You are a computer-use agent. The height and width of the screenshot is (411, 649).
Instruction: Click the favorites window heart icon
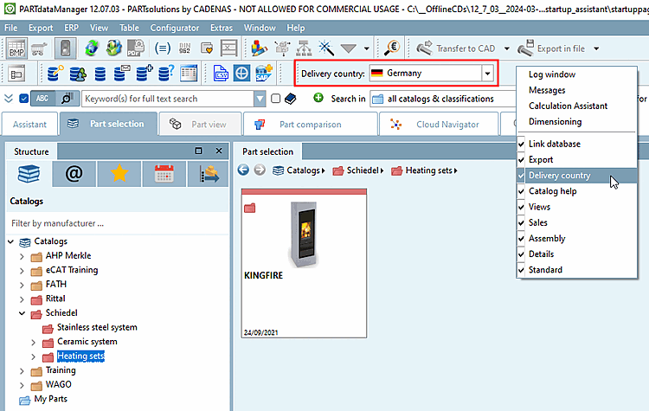pos(207,48)
